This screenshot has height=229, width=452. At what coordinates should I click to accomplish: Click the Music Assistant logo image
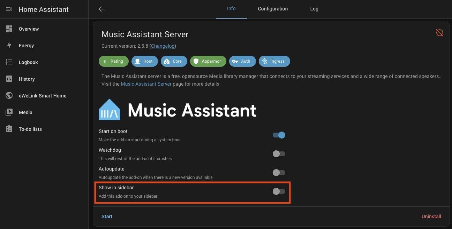point(178,110)
